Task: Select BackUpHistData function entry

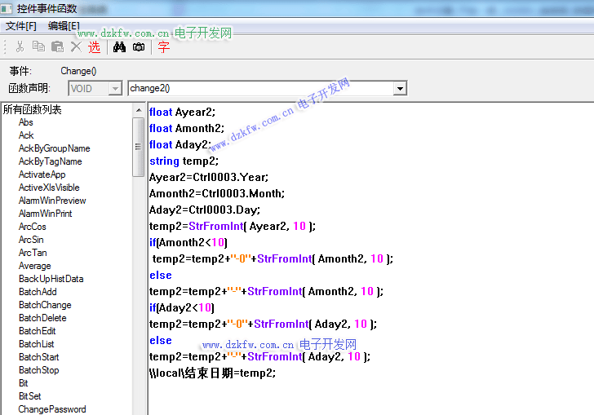Action: point(51,279)
